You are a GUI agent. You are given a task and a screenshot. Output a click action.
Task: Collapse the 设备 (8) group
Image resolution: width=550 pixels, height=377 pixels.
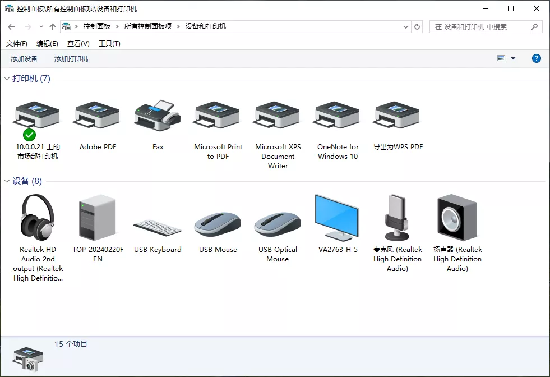coord(7,181)
